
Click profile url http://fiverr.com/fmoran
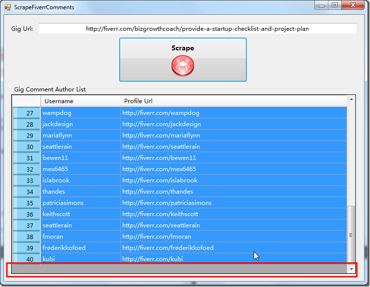[x=234, y=237]
